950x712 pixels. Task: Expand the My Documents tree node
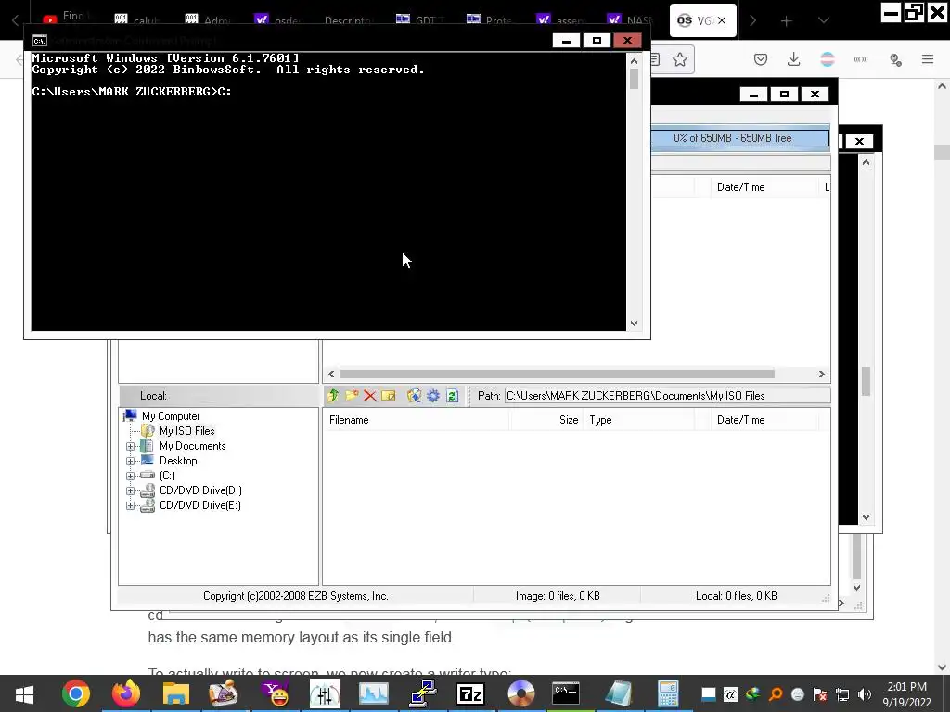130,446
